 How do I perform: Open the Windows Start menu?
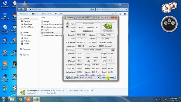click(3, 99)
